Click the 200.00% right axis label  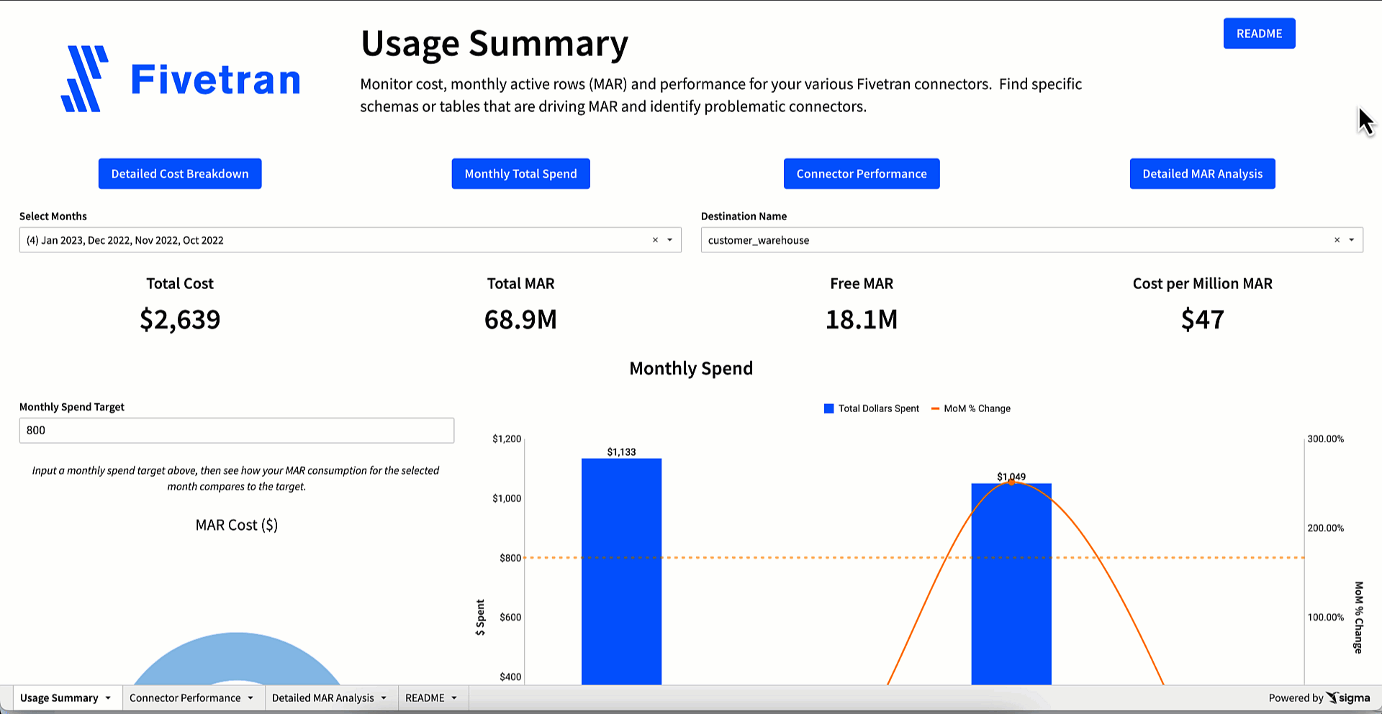coord(1325,528)
